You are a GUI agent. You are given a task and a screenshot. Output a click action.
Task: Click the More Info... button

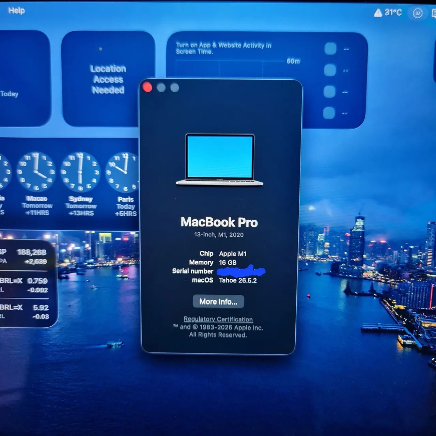[218, 301]
